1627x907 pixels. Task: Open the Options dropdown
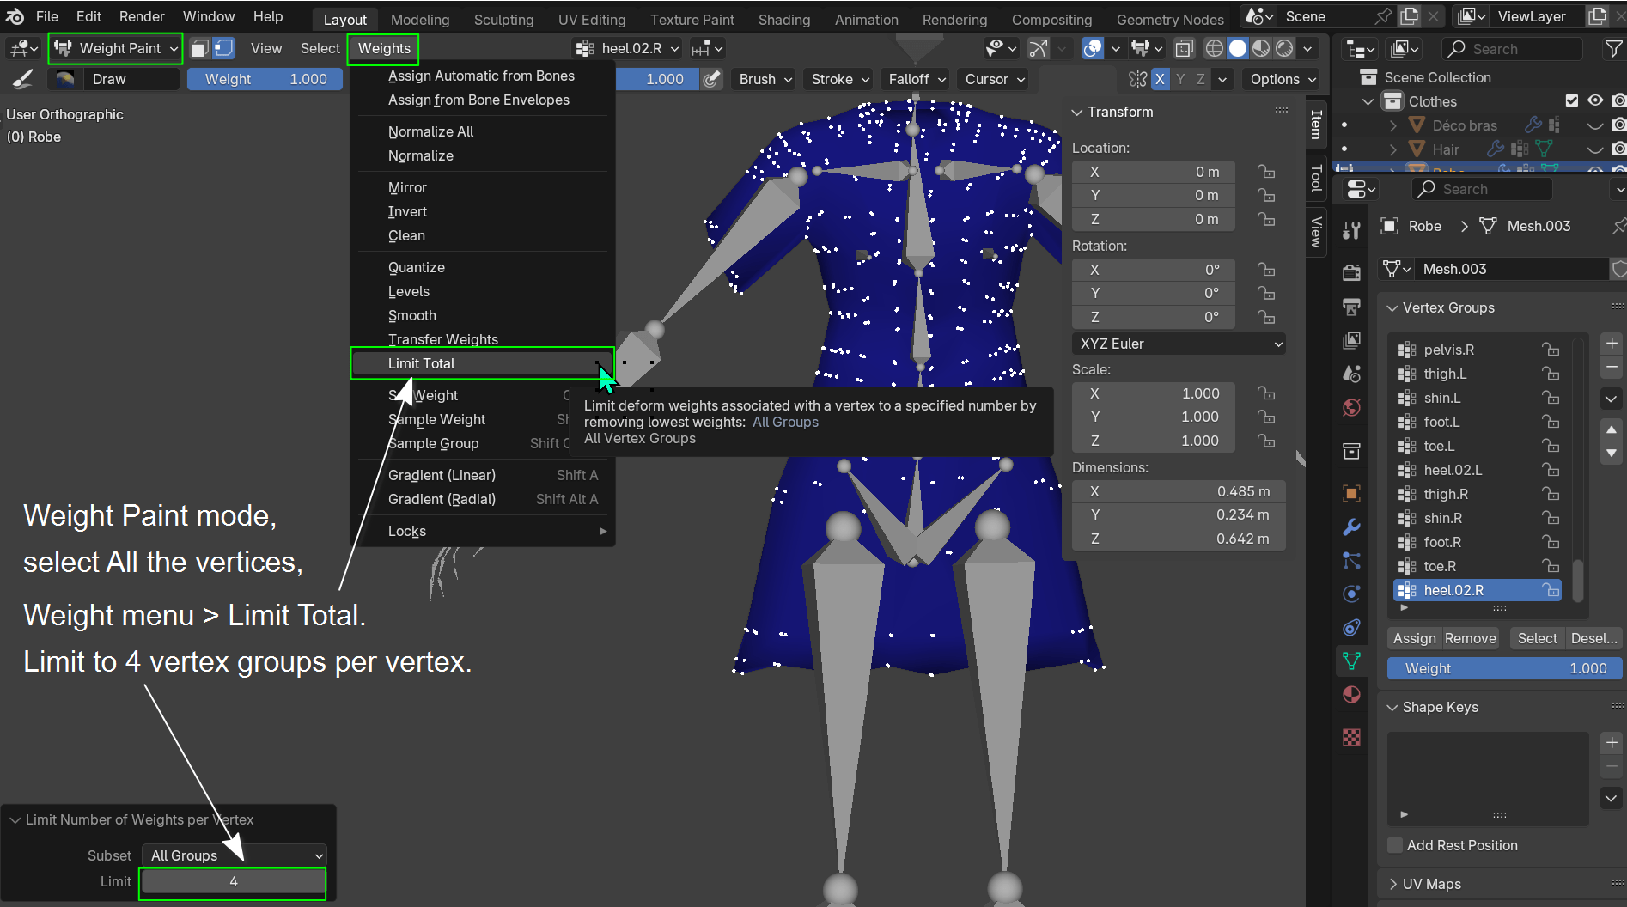(x=1283, y=79)
